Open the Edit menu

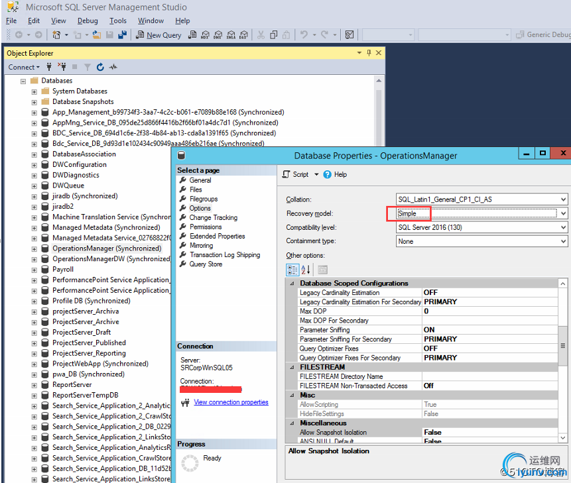point(34,21)
